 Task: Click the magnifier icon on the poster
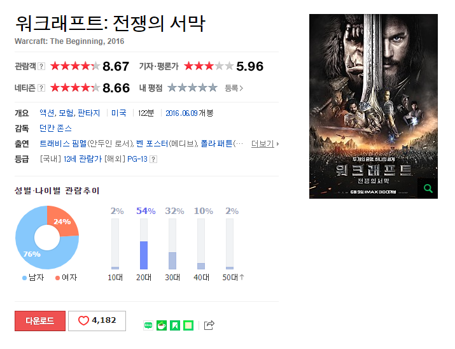428,189
